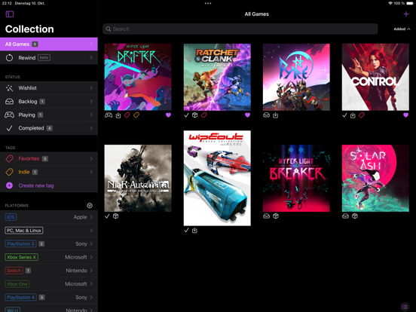
Task: Click the beta badge next to Rewind
Action: 44,57
